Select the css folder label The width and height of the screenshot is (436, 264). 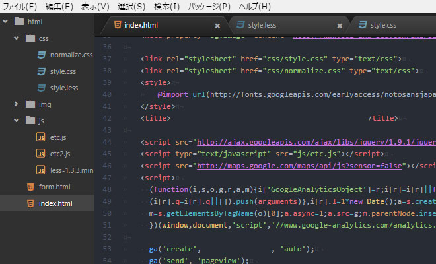click(44, 38)
